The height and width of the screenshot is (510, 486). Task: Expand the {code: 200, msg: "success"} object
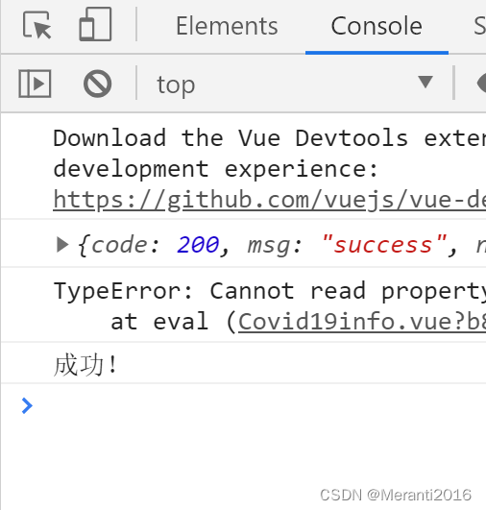[62, 245]
